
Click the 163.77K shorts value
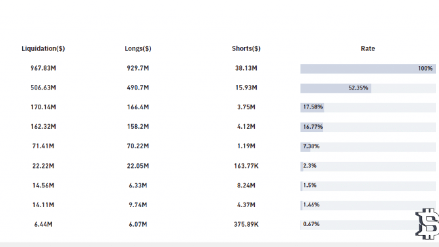click(246, 166)
